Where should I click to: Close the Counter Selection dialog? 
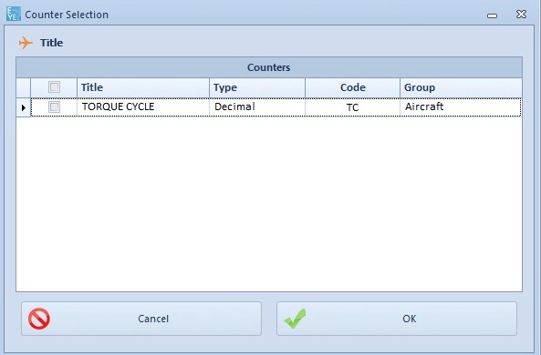click(x=521, y=15)
